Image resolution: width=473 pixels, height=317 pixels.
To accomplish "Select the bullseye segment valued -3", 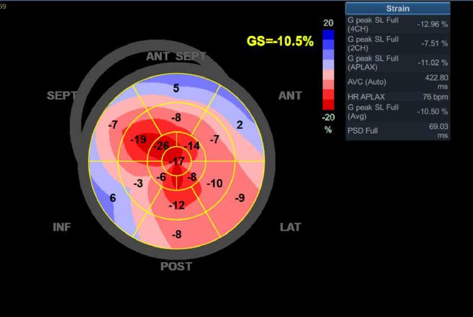I will coord(138,183).
